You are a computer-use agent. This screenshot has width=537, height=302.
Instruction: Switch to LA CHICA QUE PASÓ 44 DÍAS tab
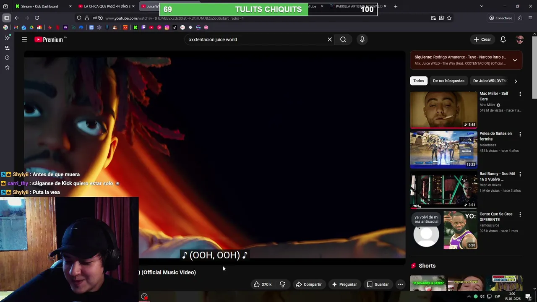(107, 6)
